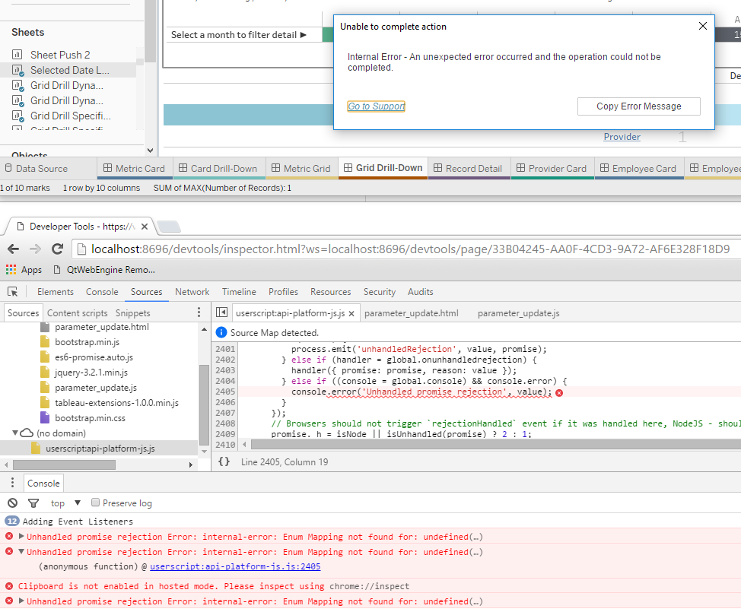Click the Source Map info icon
Image resolution: width=741 pixels, height=612 pixels.
pyautogui.click(x=221, y=332)
